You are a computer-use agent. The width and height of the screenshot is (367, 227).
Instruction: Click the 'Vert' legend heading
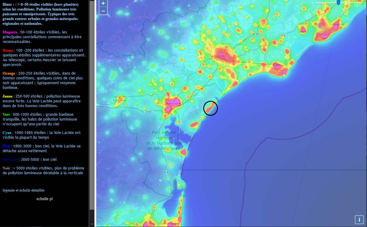(x=7, y=115)
